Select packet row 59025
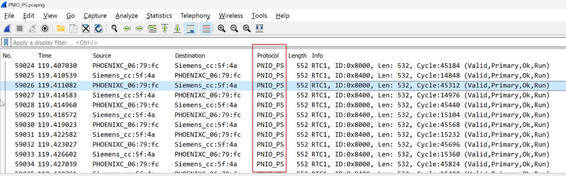Image resolution: width=566 pixels, height=176 pixels. 283,76
